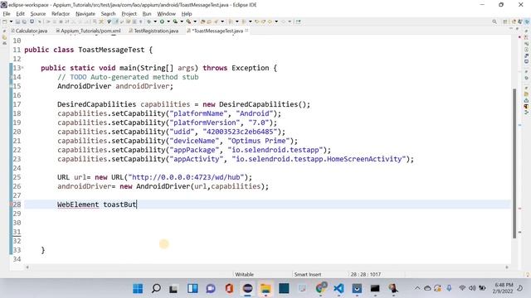This screenshot has height=298, width=531.
Task: Click the taskbar Search icon
Action: [156, 289]
